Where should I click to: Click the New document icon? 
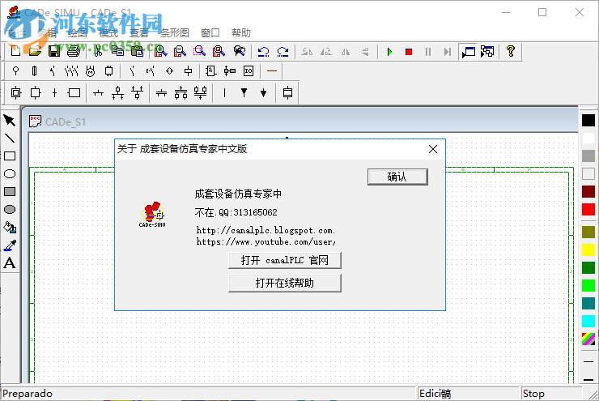point(15,51)
